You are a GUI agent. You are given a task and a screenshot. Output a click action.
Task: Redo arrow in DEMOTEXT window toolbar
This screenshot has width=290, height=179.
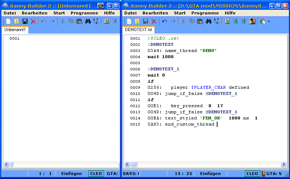coord(173,21)
